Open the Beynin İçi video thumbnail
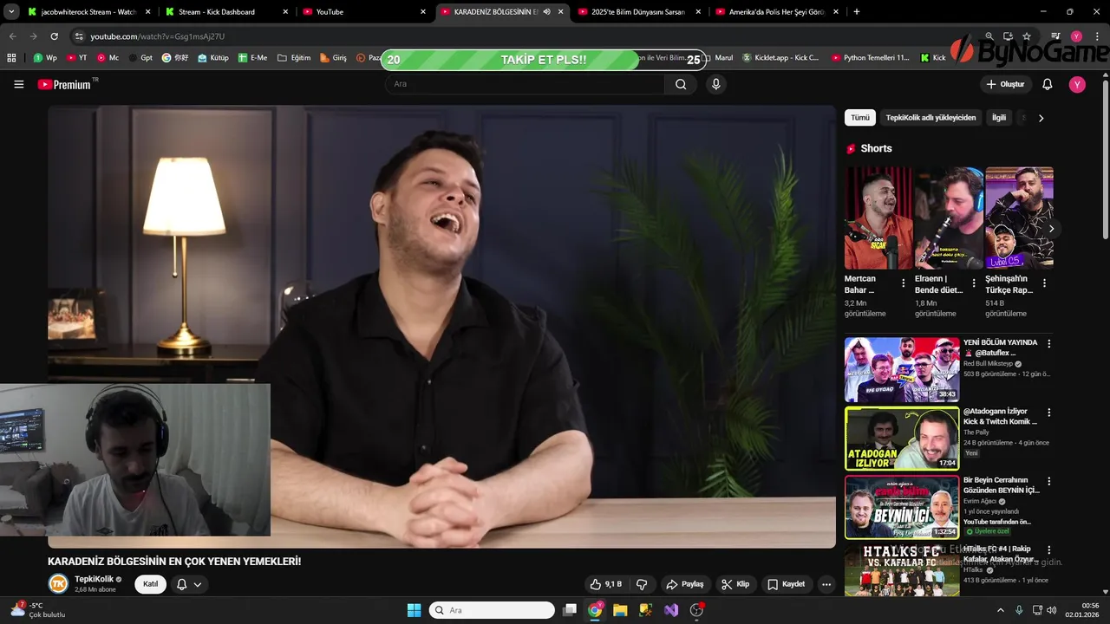This screenshot has height=624, width=1110. point(902,507)
